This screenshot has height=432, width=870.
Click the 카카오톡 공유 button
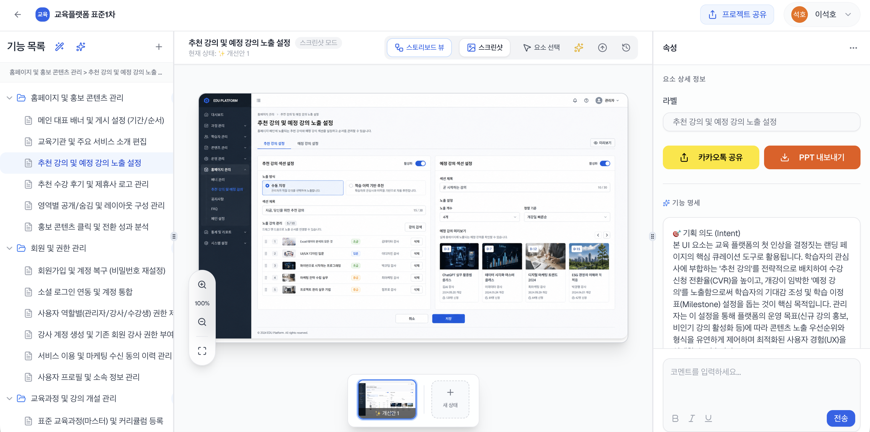(710, 157)
